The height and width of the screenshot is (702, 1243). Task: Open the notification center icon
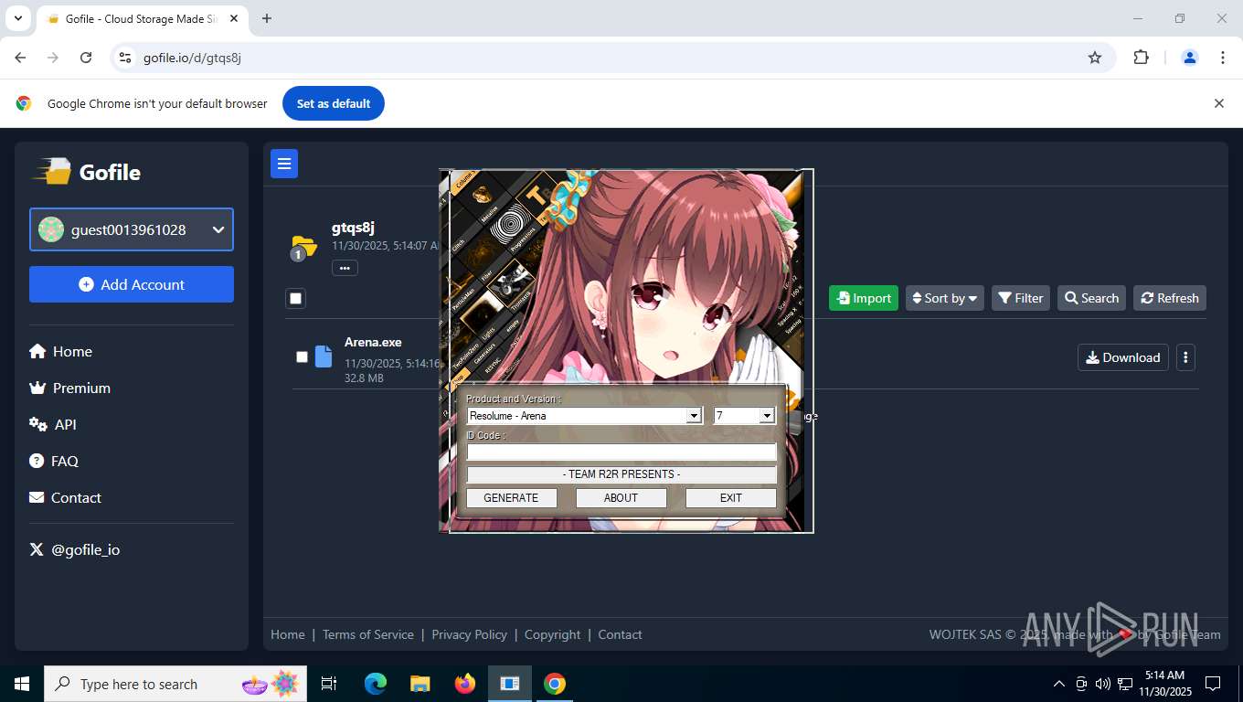[x=1213, y=684]
